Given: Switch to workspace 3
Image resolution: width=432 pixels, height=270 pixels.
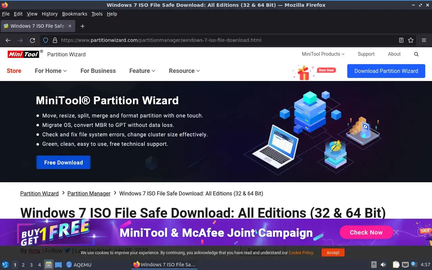Looking at the screenshot, I should pos(31,265).
